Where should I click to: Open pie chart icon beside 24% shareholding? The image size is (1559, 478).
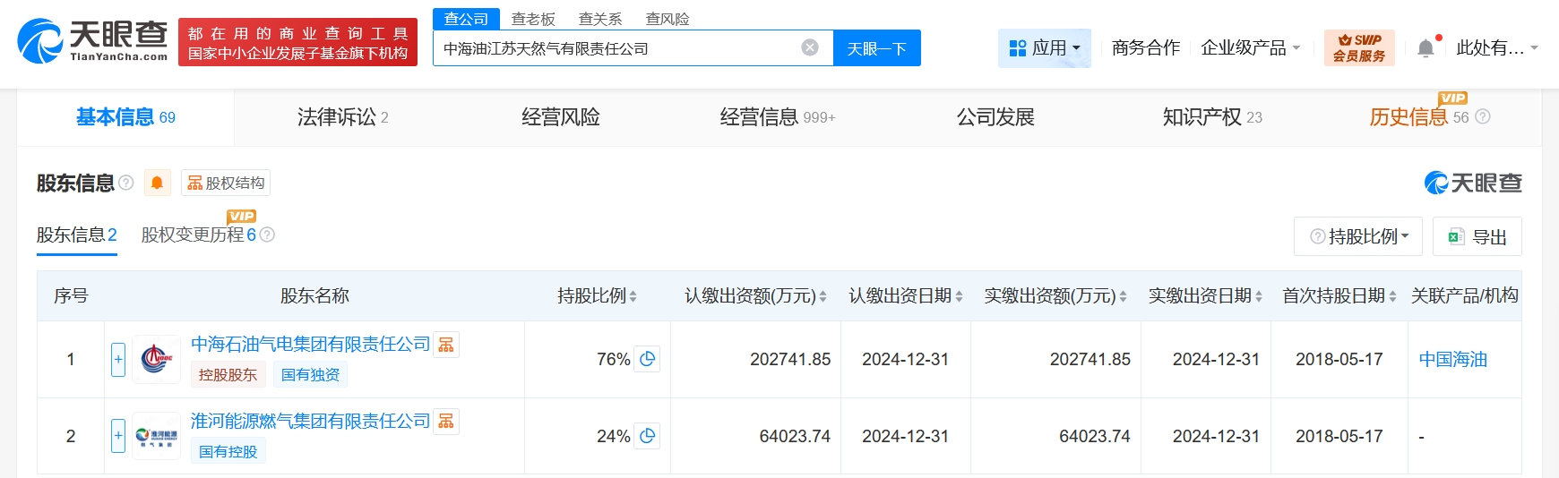tap(647, 436)
